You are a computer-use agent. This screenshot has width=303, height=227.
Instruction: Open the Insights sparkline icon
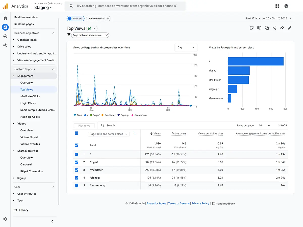pos(282,28)
